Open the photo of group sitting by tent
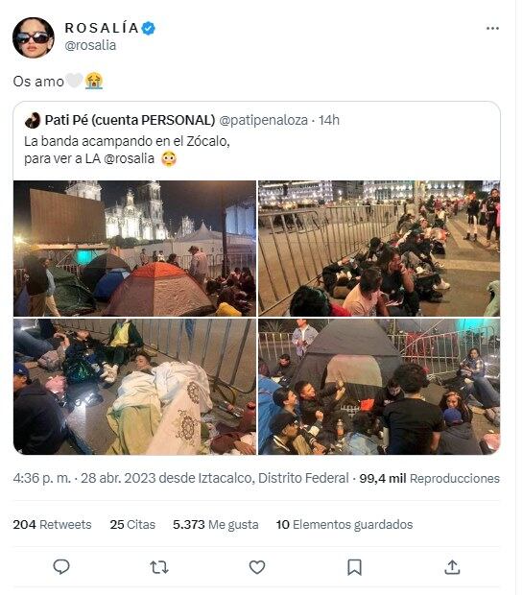The width and height of the screenshot is (523, 595). (379, 387)
